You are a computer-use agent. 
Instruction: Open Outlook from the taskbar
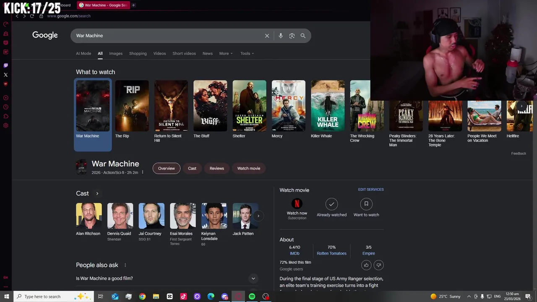[x=115, y=297]
